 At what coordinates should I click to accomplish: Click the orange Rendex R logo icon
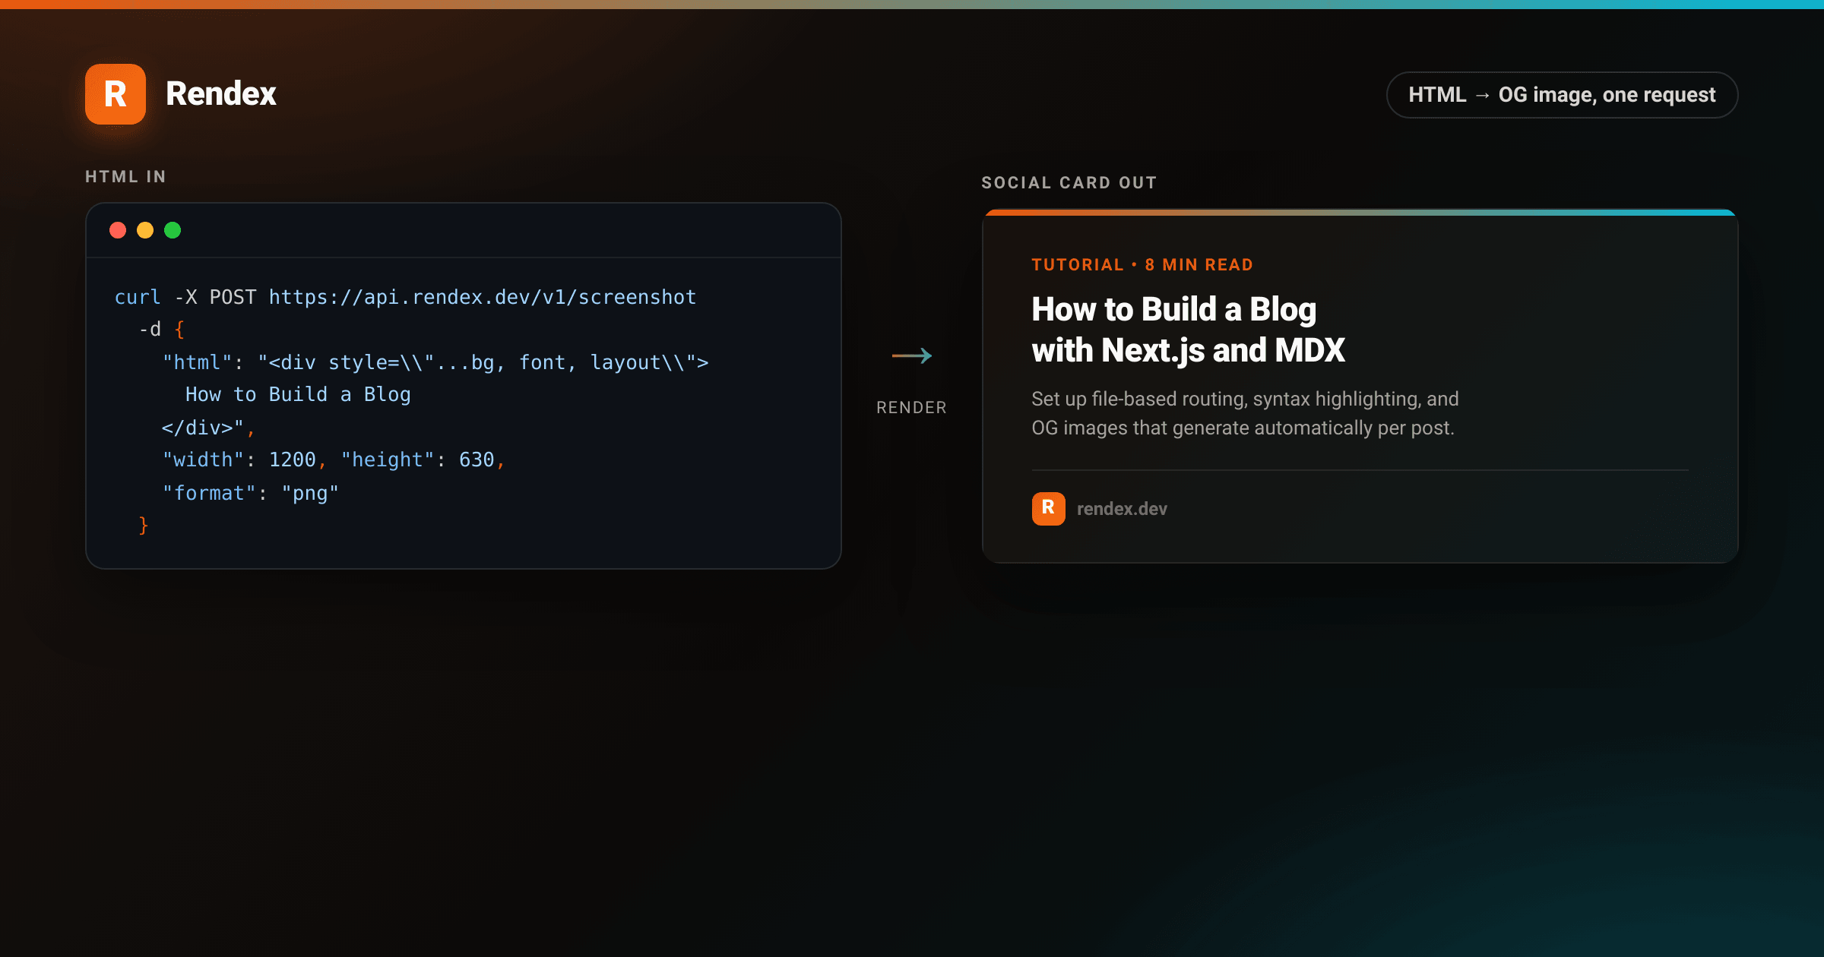(116, 94)
